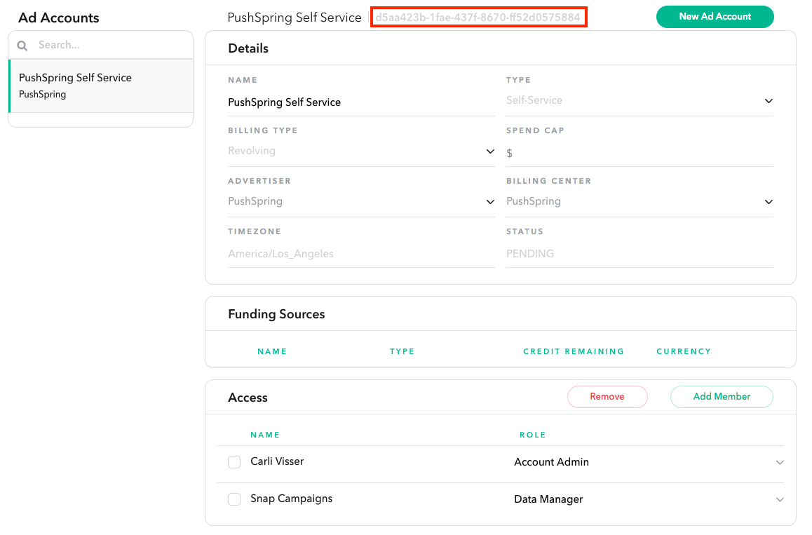Click the ad account ID text
812x535 pixels.
coord(478,18)
